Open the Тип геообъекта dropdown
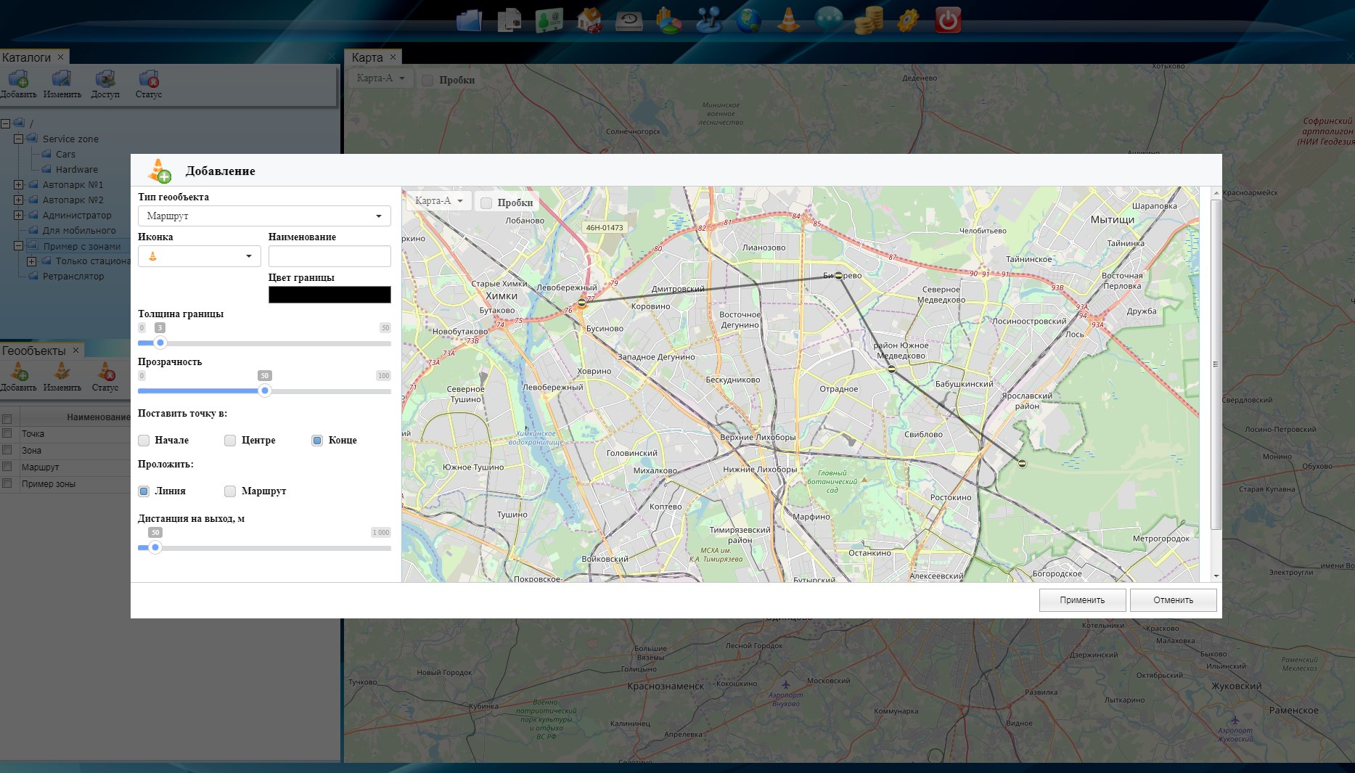The image size is (1355, 773). pos(264,216)
